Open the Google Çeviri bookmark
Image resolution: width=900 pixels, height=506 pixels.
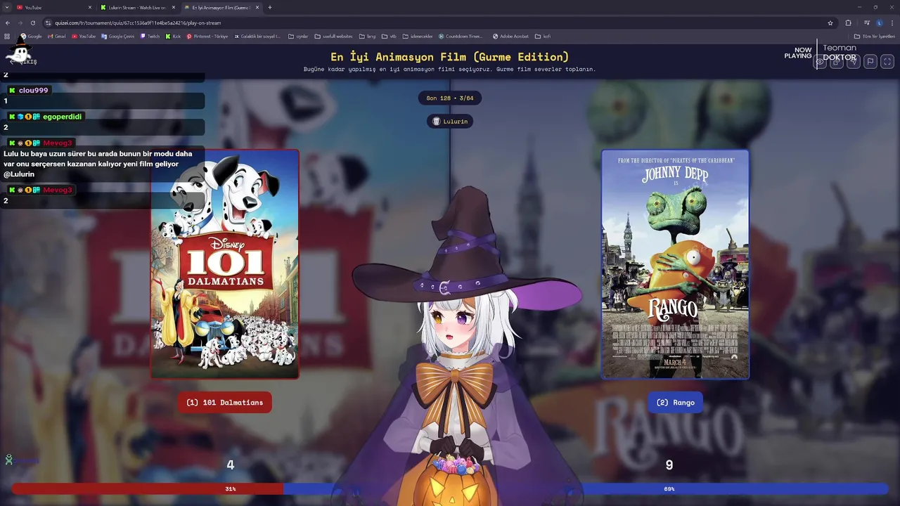pos(117,36)
